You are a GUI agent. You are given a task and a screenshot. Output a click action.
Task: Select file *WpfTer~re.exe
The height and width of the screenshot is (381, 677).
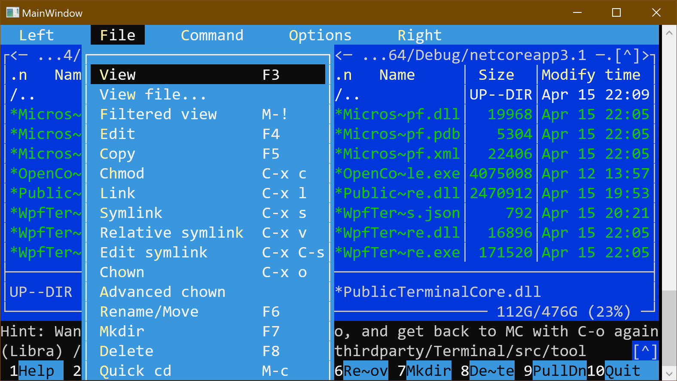tap(397, 252)
